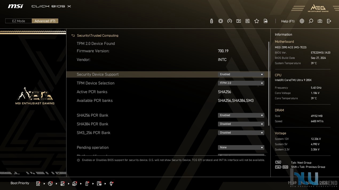Click the Security\Trusted Computing breadcrumb
The image size is (339, 190).
(97, 35)
